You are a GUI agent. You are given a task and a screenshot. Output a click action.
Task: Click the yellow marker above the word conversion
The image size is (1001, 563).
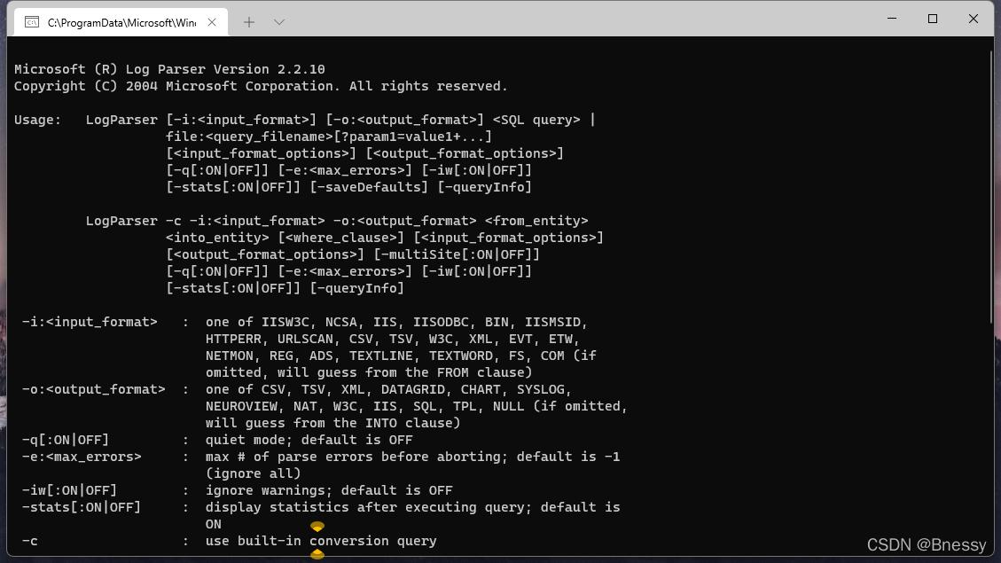[x=317, y=527]
